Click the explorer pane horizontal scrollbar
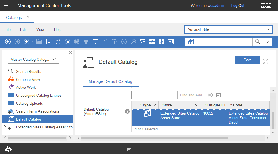 [37, 138]
